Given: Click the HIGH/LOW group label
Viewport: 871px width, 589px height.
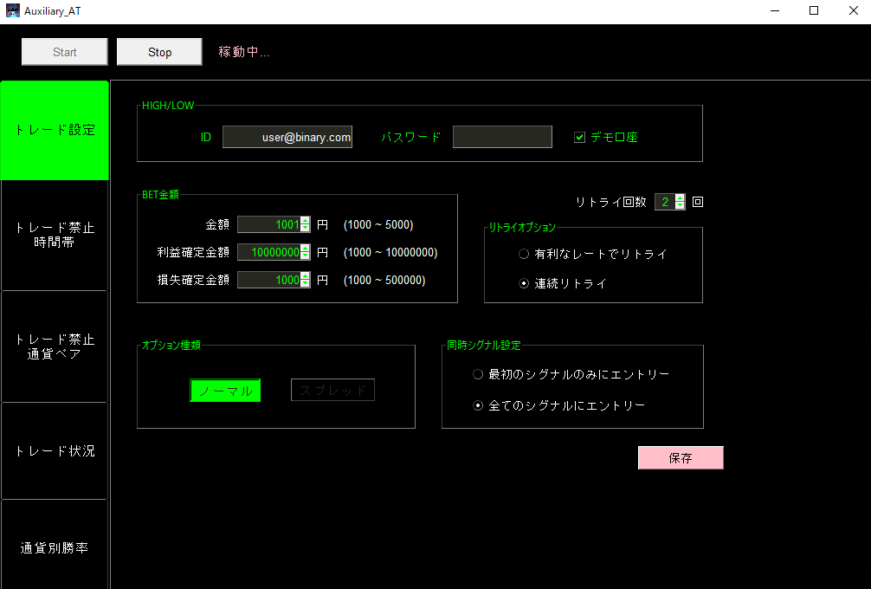Looking at the screenshot, I should pos(168,106).
